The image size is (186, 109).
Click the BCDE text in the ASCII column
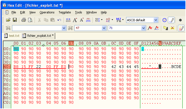click(176, 67)
